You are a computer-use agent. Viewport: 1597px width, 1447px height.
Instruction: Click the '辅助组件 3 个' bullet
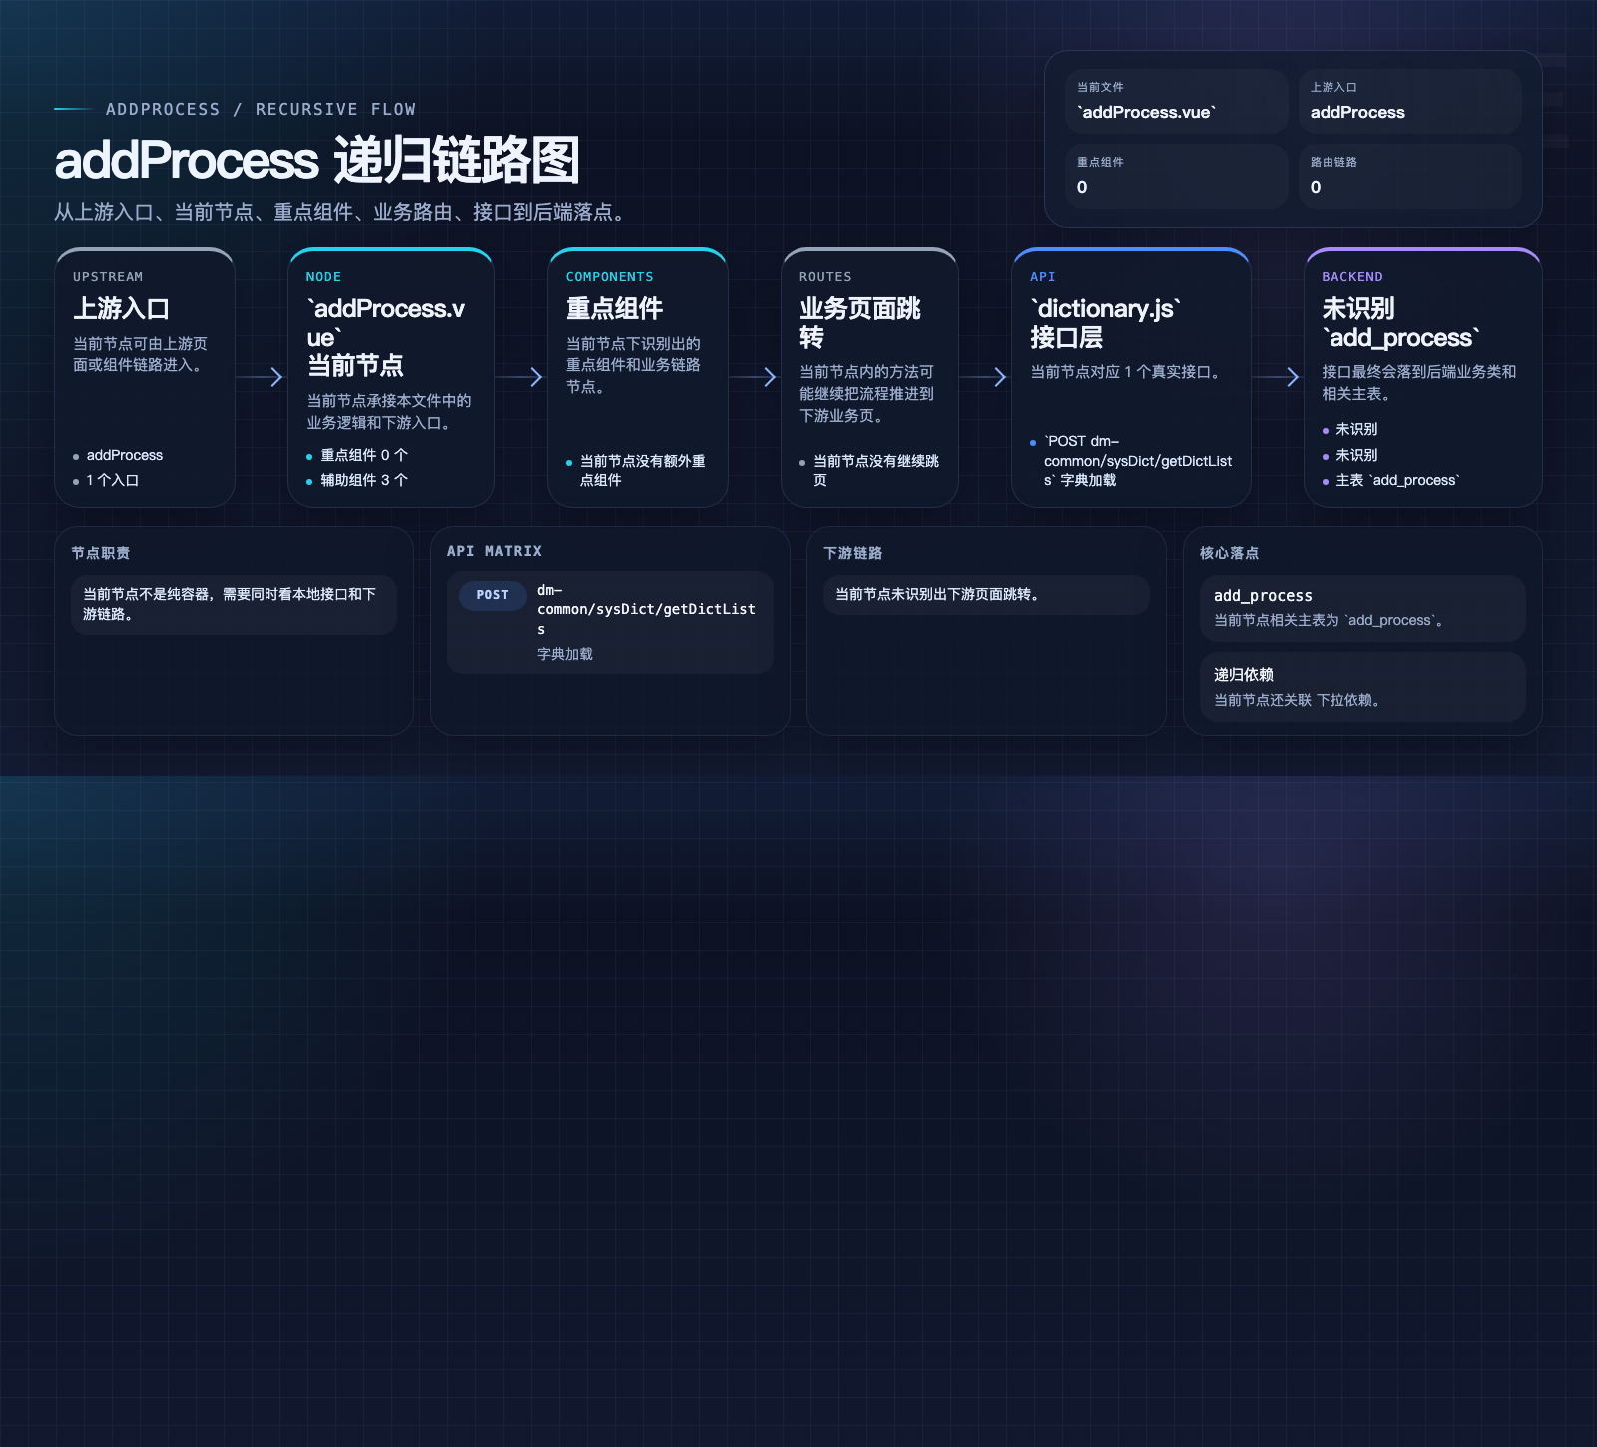pyautogui.click(x=363, y=480)
